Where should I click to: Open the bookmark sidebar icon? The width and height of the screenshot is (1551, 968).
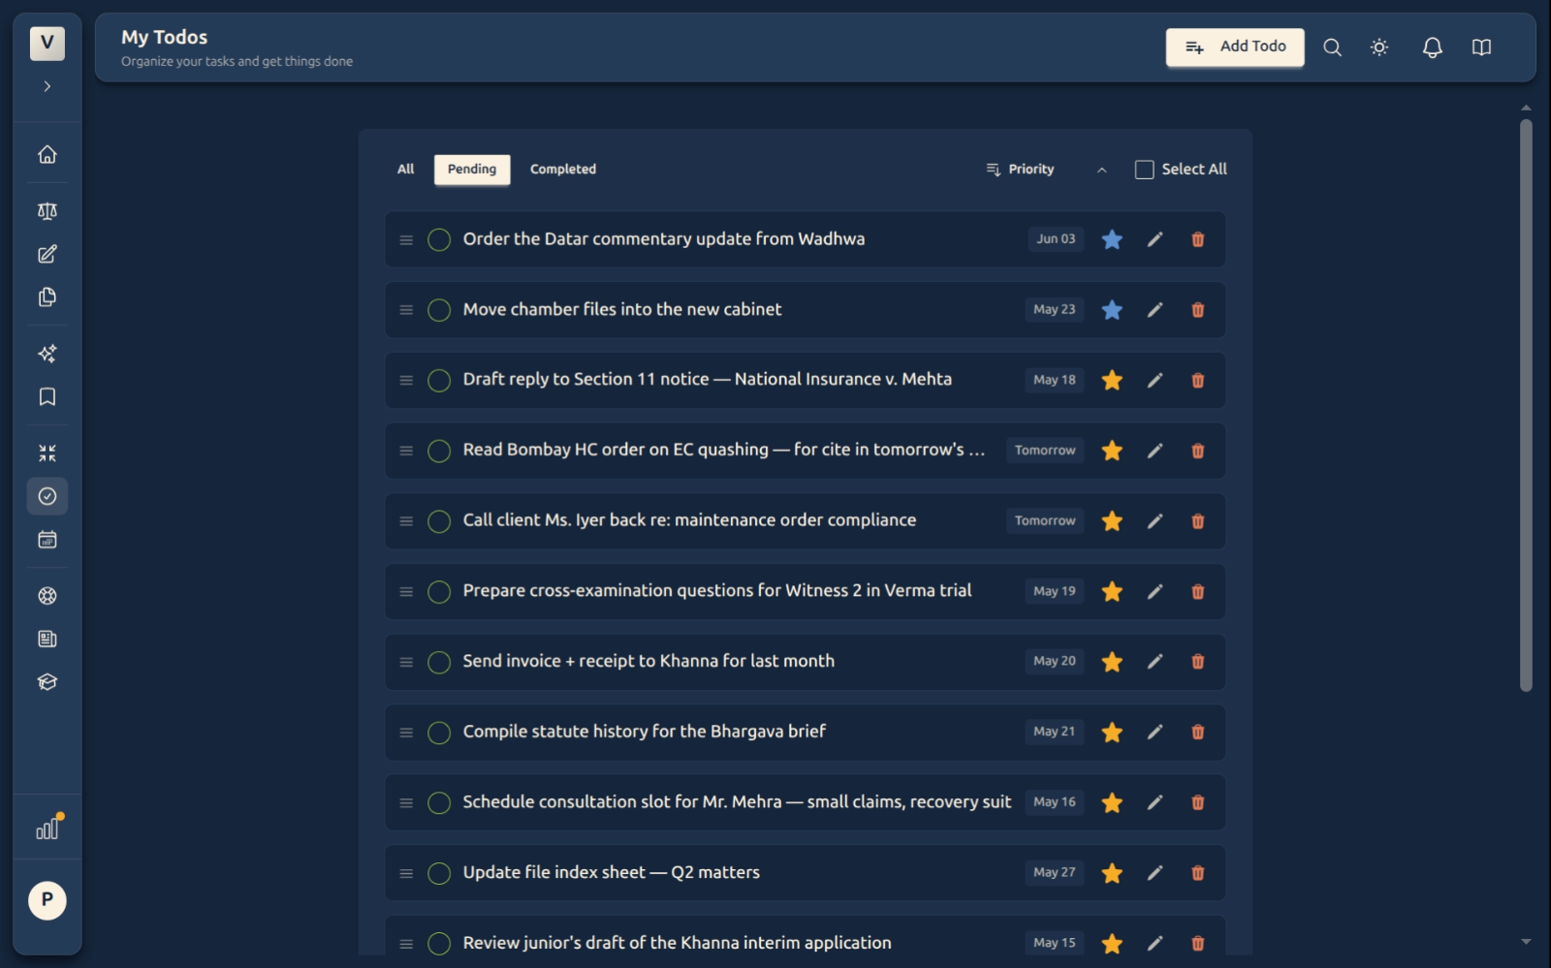[x=47, y=396]
